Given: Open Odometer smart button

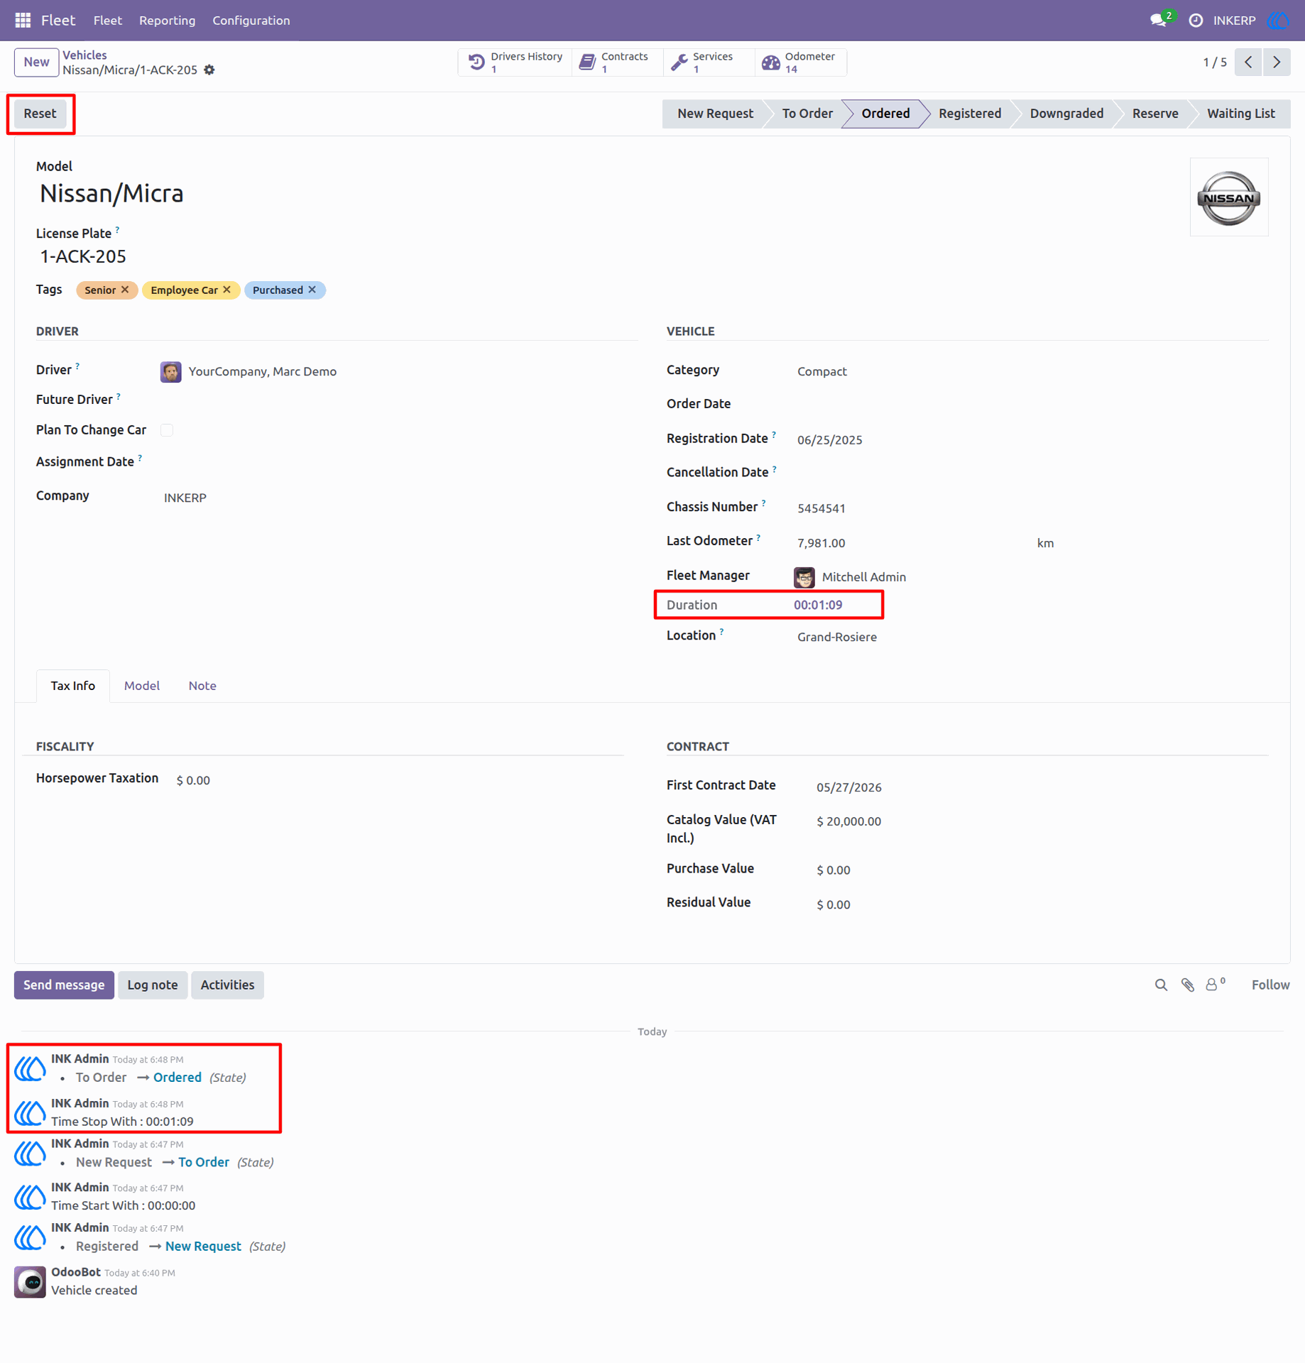Looking at the screenshot, I should (800, 62).
